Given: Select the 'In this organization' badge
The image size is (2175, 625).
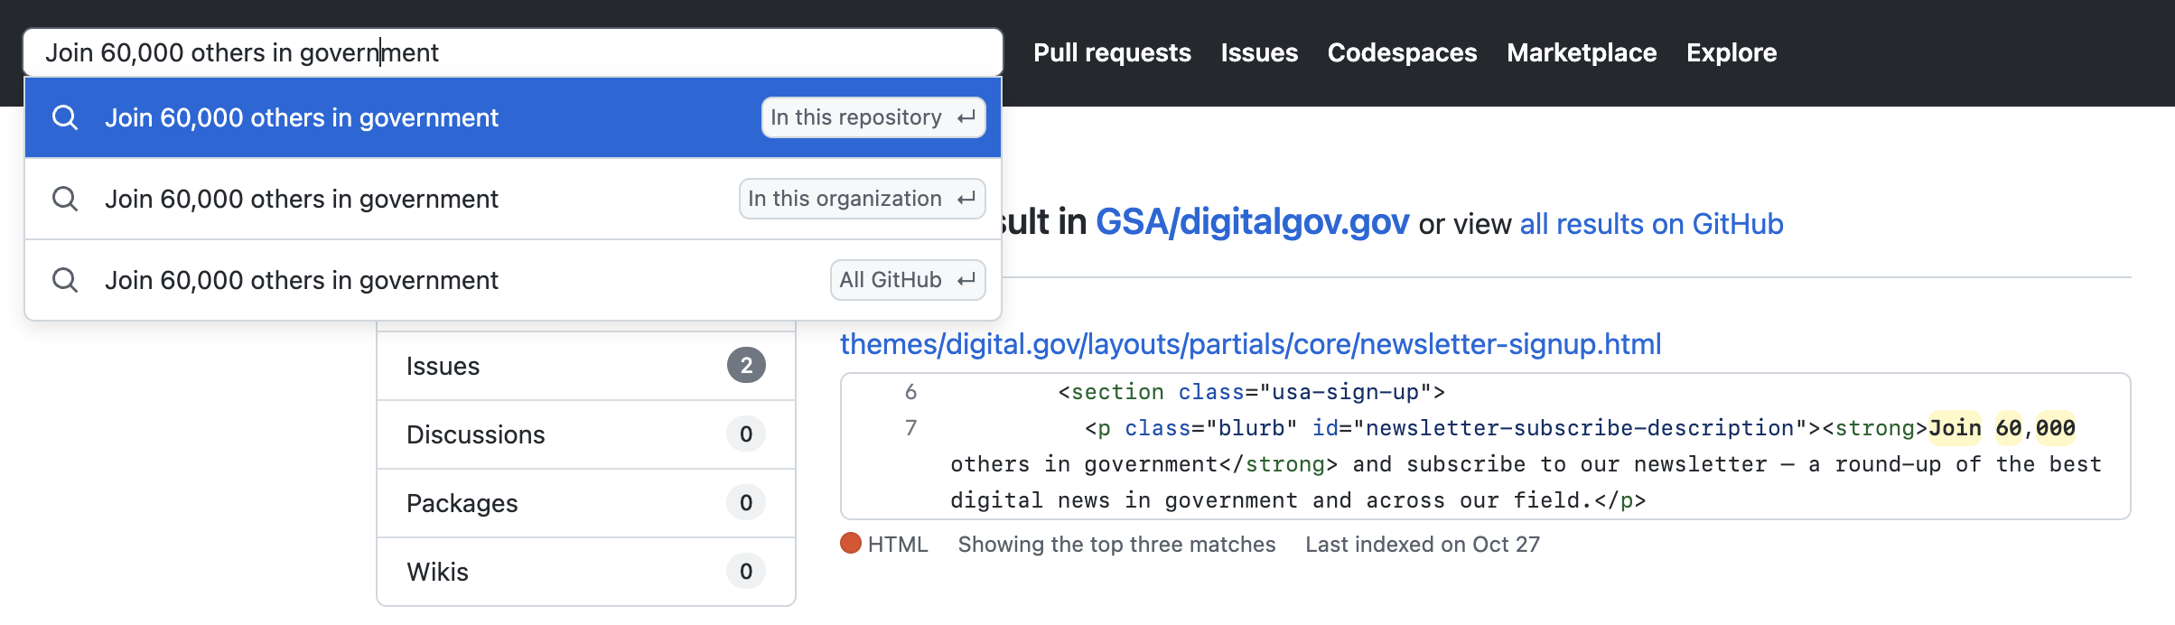Looking at the screenshot, I should (863, 199).
